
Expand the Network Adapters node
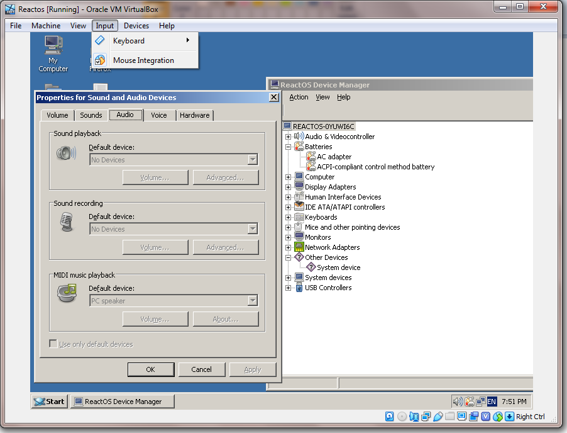[288, 247]
